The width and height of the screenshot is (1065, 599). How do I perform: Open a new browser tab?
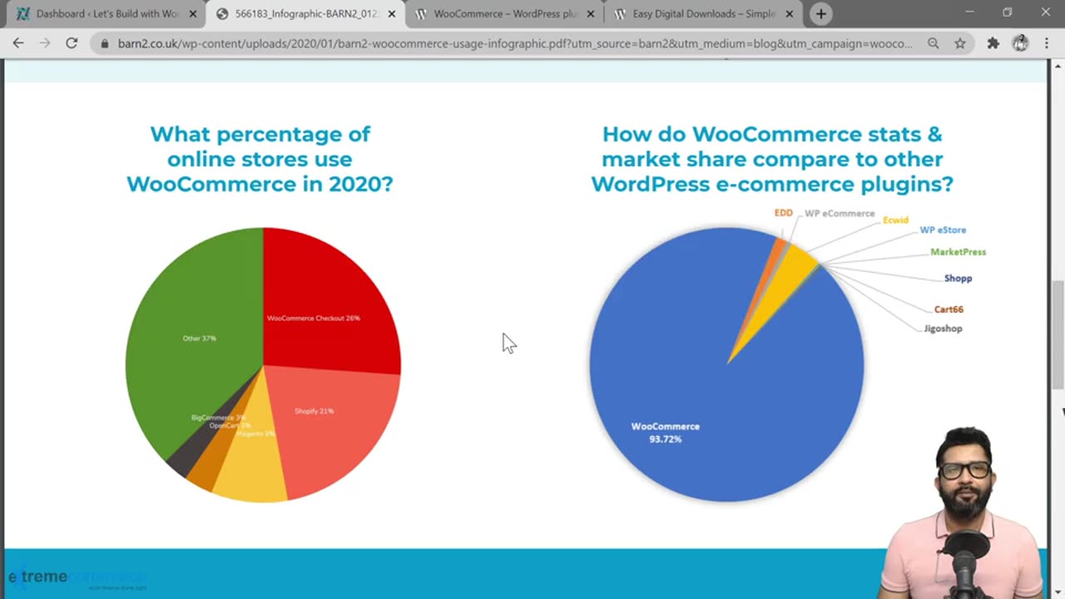coord(821,13)
